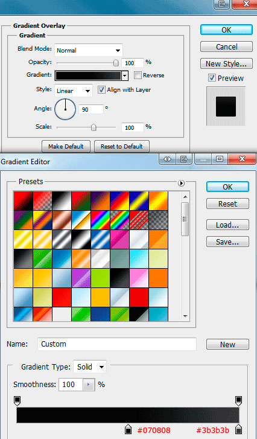The height and width of the screenshot is (439, 257).
Task: Select the transparent red stripes preset
Action: coord(139,220)
